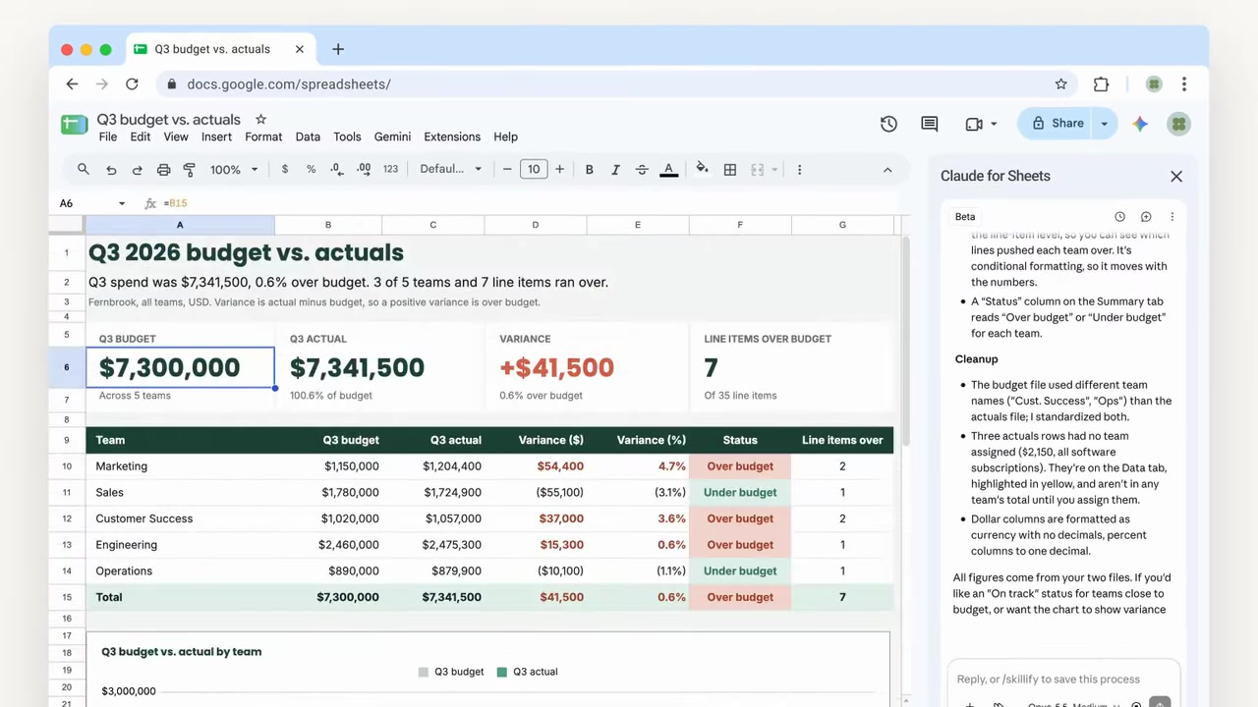Increase decimal places in the toolbar
This screenshot has height=707, width=1258.
(x=364, y=169)
